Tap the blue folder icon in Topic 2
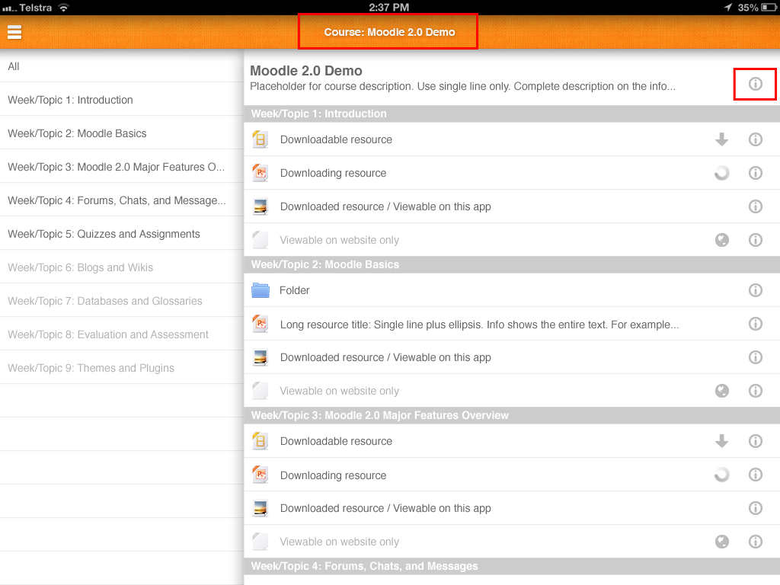780x585 pixels. pos(261,290)
